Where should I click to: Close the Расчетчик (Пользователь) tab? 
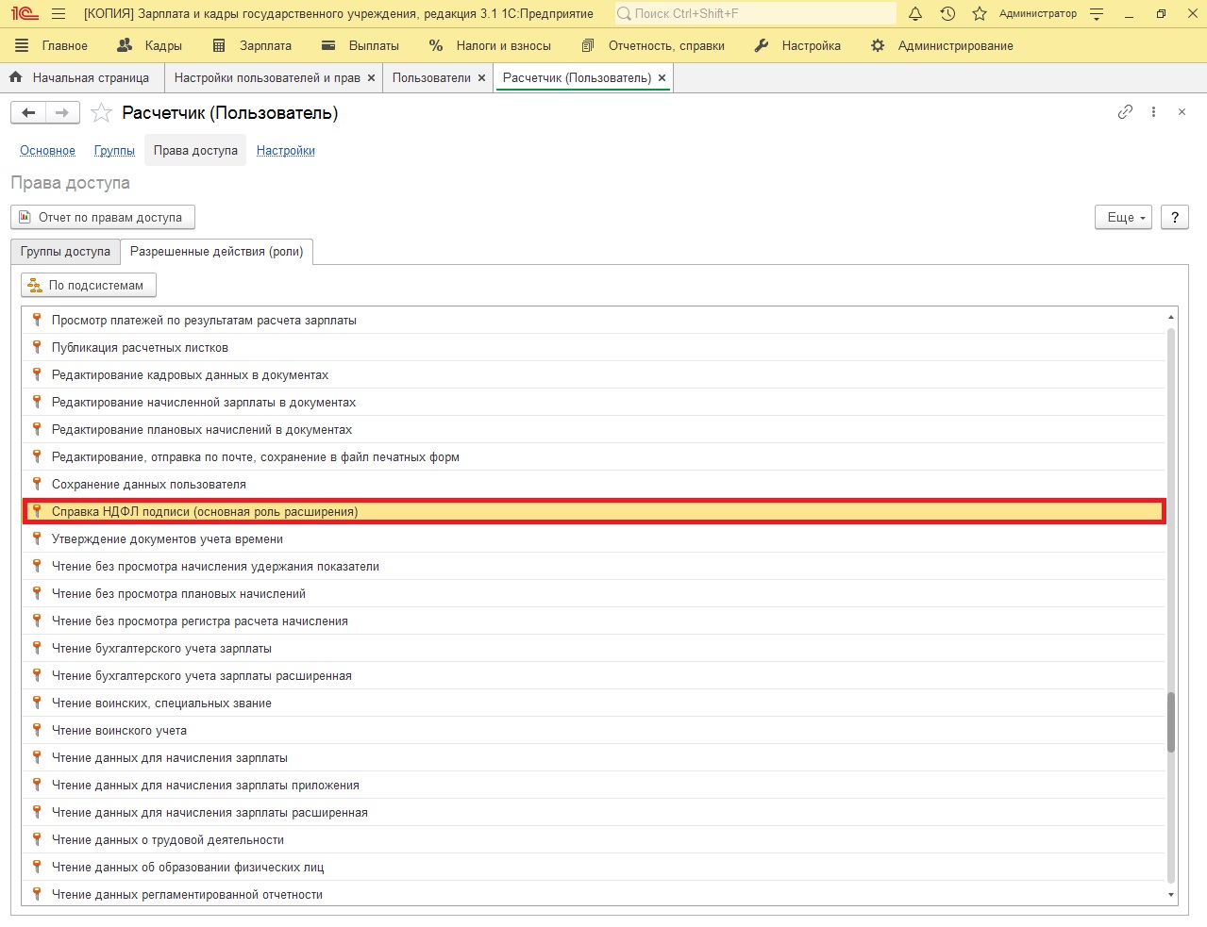(x=662, y=78)
